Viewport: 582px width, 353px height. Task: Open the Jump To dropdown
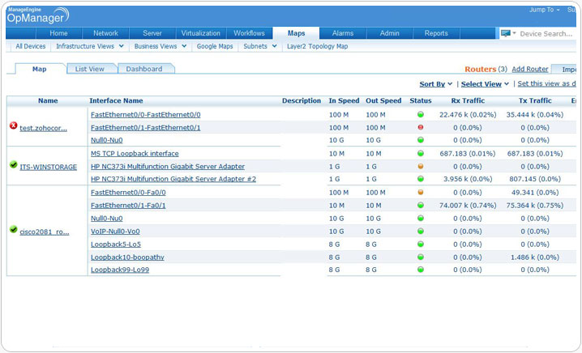[545, 10]
